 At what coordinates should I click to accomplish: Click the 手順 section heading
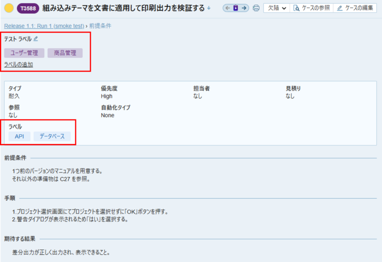click(x=10, y=198)
